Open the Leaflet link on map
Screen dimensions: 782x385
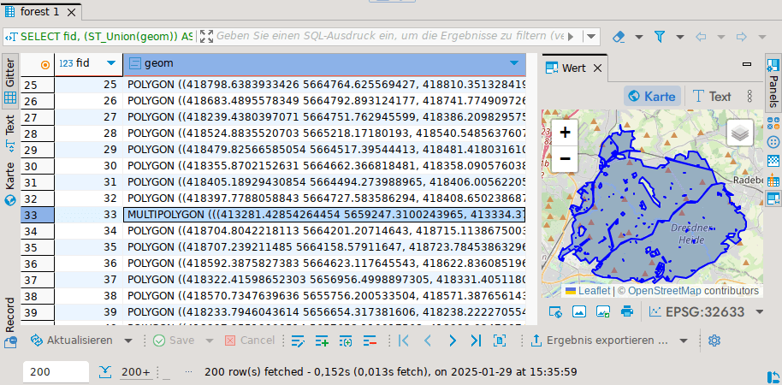click(594, 291)
